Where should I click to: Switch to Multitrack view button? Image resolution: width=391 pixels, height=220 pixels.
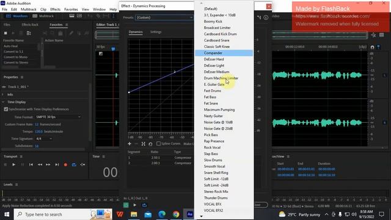[43, 16]
